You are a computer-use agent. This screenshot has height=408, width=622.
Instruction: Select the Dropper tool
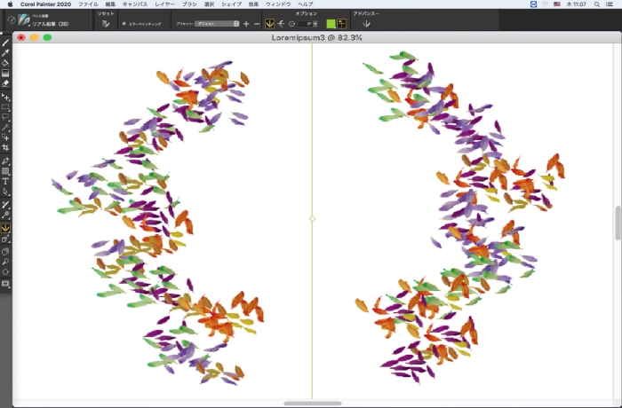click(6, 52)
